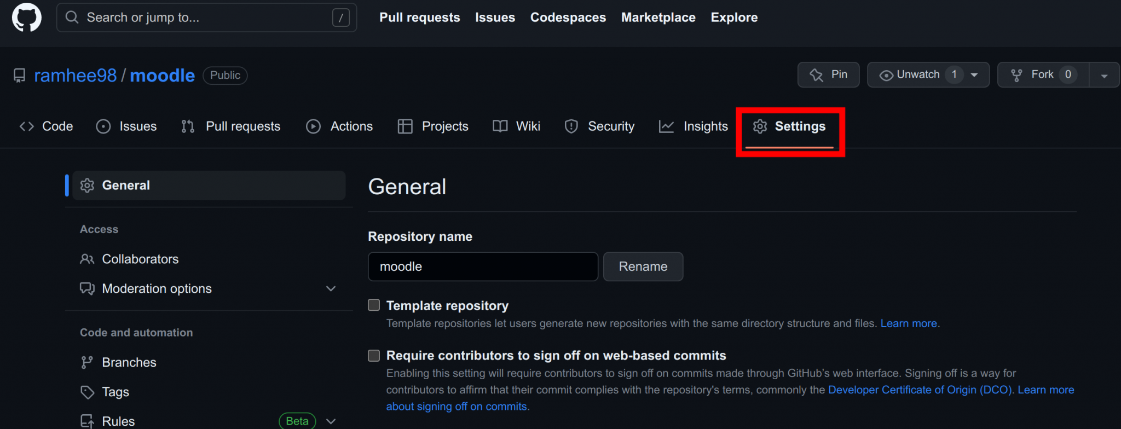The width and height of the screenshot is (1121, 429).
Task: Click the Pull requests branch icon
Action: [187, 126]
